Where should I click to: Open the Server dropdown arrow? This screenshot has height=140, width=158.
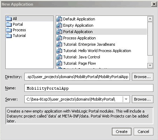[x=126, y=99]
